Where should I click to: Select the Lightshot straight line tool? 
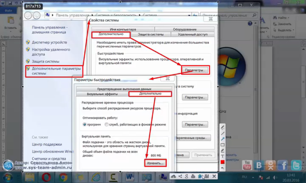coord(222,133)
